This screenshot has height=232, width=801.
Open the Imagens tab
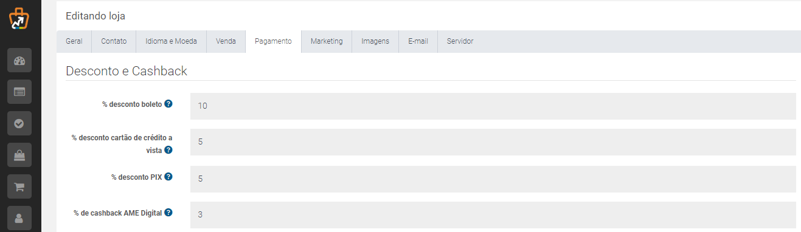pyautogui.click(x=375, y=41)
